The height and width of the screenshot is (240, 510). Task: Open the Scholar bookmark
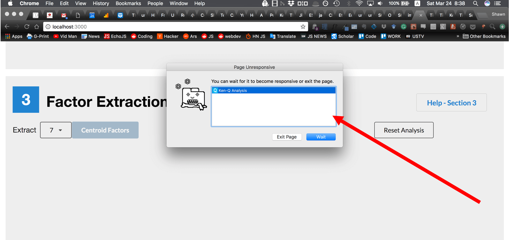[343, 36]
